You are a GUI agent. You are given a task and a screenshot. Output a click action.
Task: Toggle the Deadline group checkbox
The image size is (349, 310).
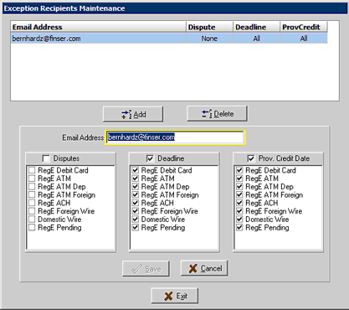[x=150, y=158]
